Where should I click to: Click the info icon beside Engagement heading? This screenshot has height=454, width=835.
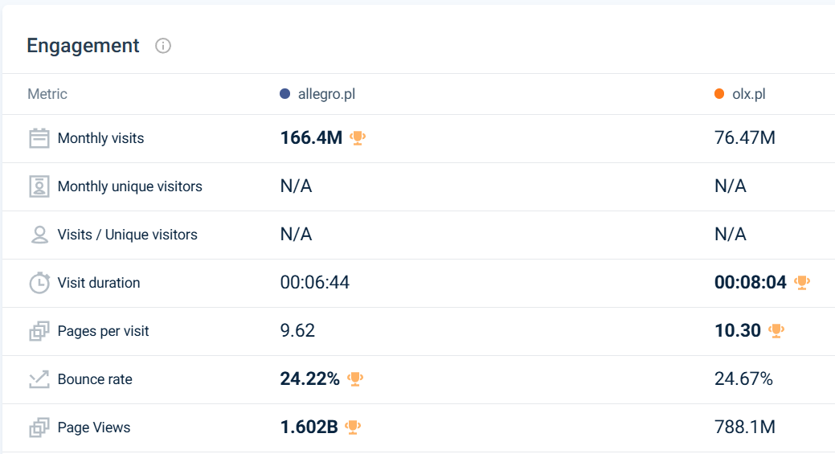(163, 46)
